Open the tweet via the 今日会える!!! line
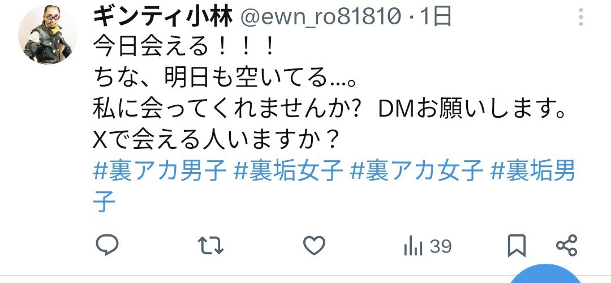Screen dimensions: 611x283 [184, 48]
